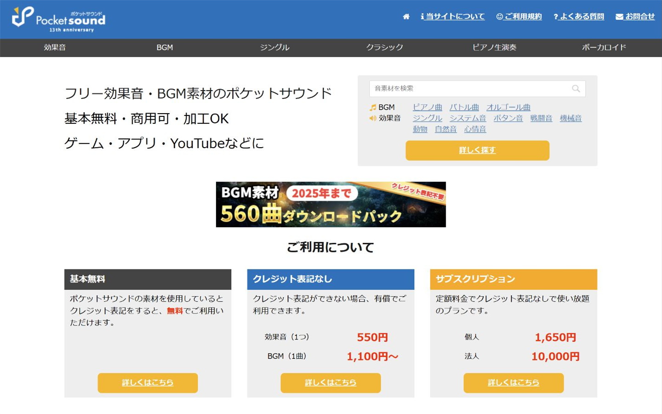Viewport: 662px width, 414px height.
Task: Open お問合せ contact link
Action: pos(635,17)
